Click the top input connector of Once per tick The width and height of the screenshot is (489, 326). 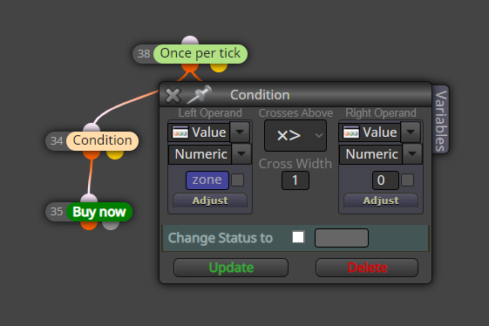pyautogui.click(x=190, y=41)
